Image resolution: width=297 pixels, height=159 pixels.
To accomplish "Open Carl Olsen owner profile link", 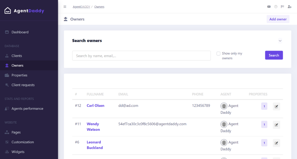I will [96, 106].
